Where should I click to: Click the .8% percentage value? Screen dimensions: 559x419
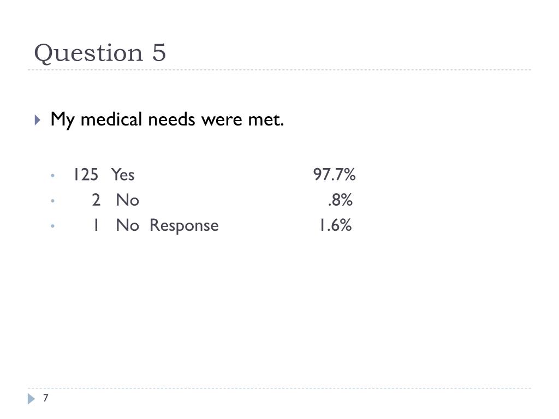click(x=340, y=200)
